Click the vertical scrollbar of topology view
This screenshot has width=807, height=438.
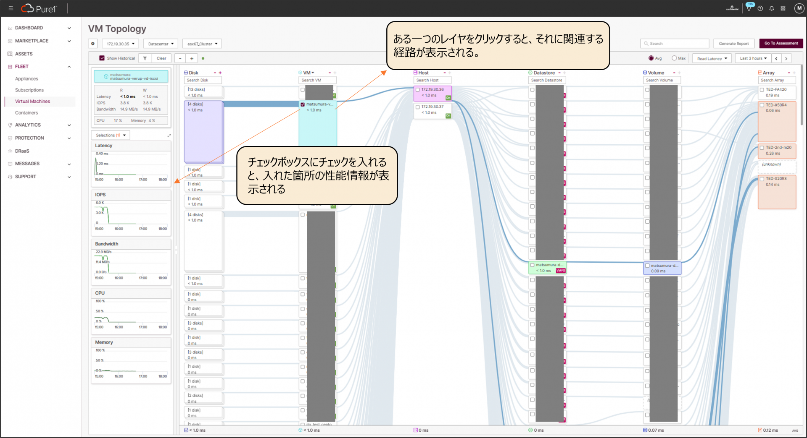pos(802,96)
